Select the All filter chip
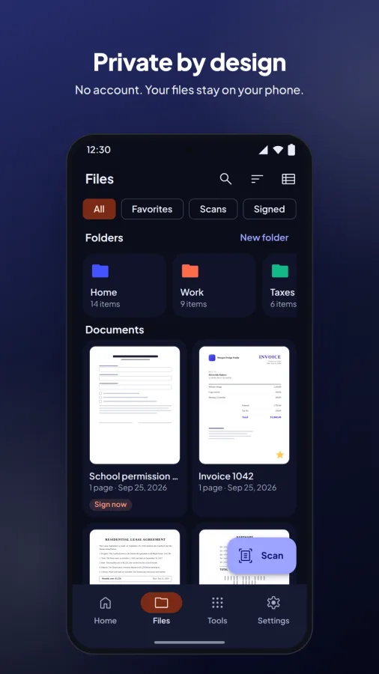Viewport: 379px width, 674px height. 100,209
